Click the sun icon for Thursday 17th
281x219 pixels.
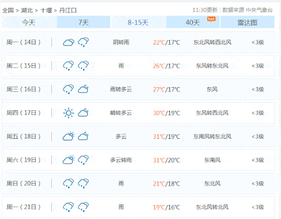point(68,113)
